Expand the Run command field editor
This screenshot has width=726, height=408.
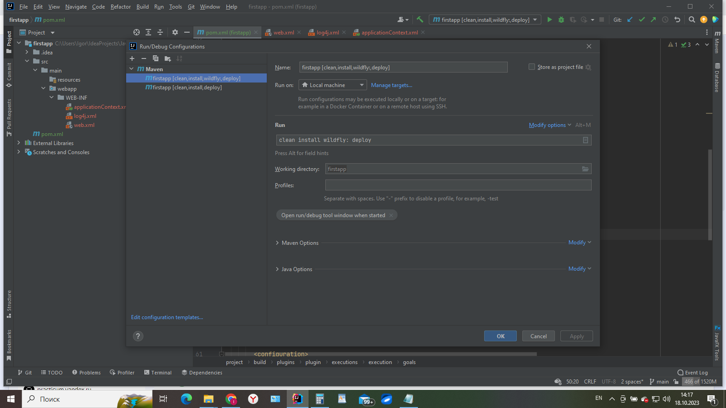click(585, 140)
